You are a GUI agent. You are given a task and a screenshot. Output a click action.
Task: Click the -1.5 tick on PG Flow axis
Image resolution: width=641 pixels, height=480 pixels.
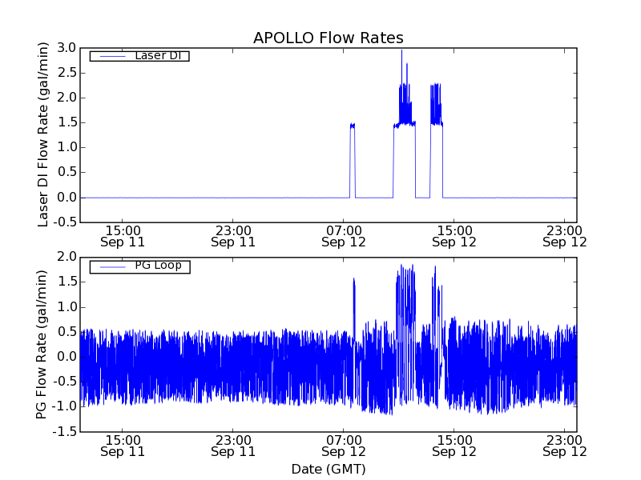pyautogui.click(x=64, y=431)
